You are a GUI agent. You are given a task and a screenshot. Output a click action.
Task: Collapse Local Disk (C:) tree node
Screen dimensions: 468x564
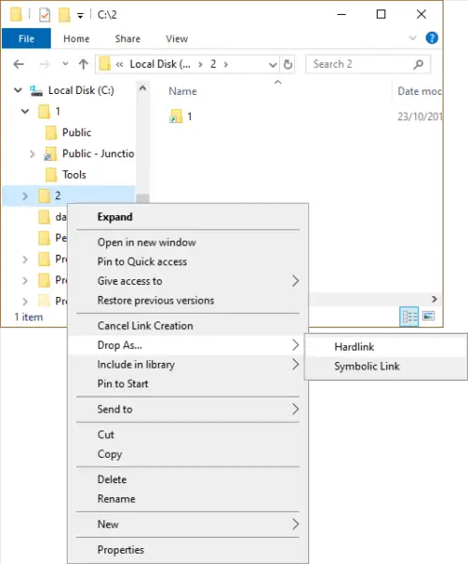[x=18, y=90]
